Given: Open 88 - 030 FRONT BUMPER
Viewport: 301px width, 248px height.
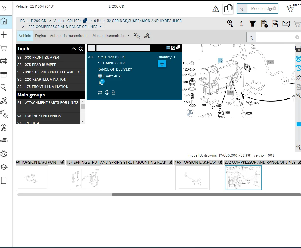Looking at the screenshot, I should coord(50,58).
